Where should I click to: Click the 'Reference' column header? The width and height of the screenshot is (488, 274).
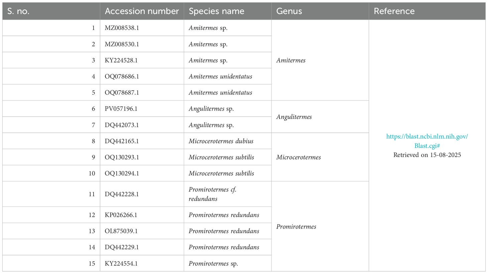tap(394, 11)
